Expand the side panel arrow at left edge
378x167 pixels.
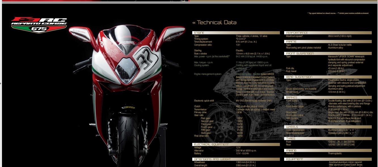[x=1, y=83]
